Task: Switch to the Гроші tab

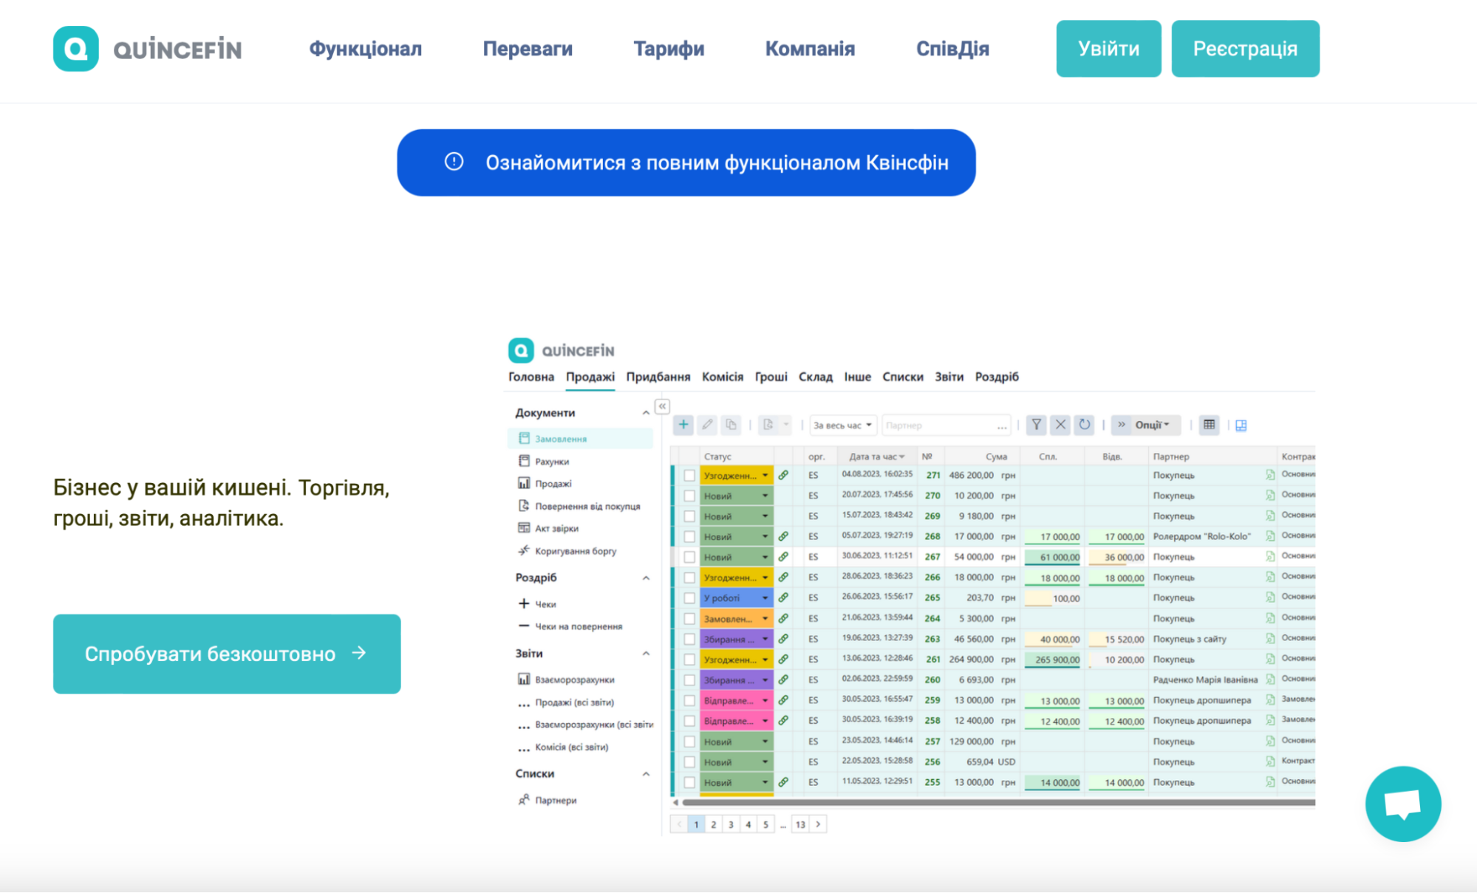Action: point(771,377)
